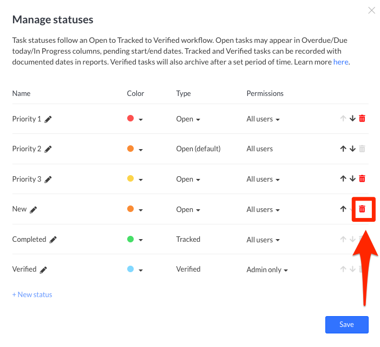380x347 pixels.
Task: Move Priority 1 down one position
Action: tap(352, 119)
